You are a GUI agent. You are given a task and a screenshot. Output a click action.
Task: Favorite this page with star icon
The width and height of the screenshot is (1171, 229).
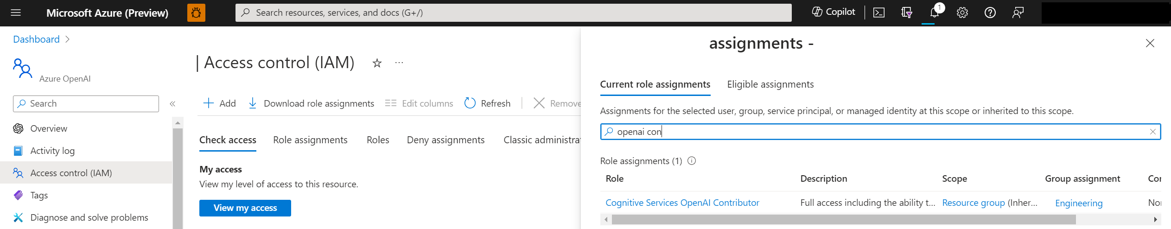pos(377,63)
